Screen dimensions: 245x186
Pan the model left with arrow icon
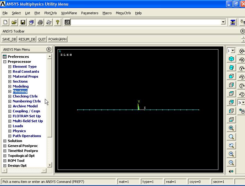(231, 171)
